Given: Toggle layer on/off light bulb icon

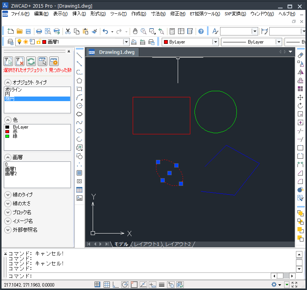Looking at the screenshot, I should (19, 42).
